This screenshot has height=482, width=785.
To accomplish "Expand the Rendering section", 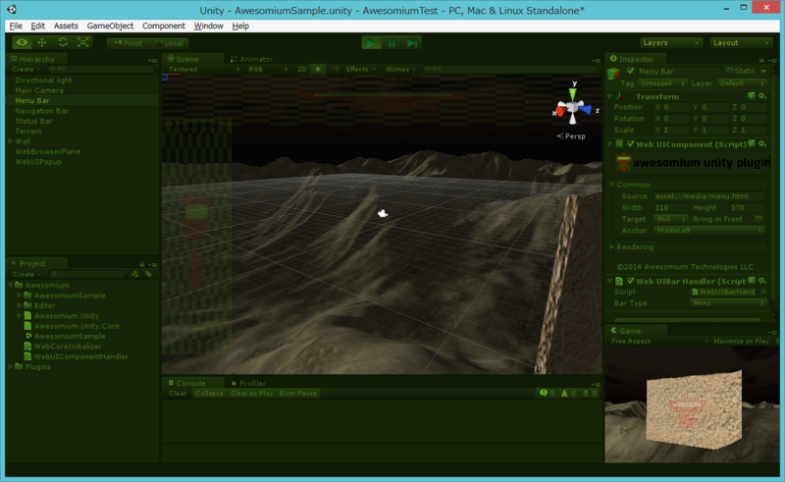I will click(x=611, y=247).
